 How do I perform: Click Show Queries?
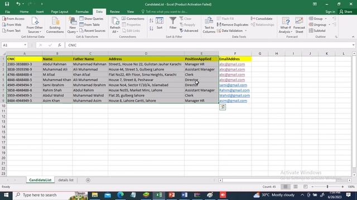[91, 18]
